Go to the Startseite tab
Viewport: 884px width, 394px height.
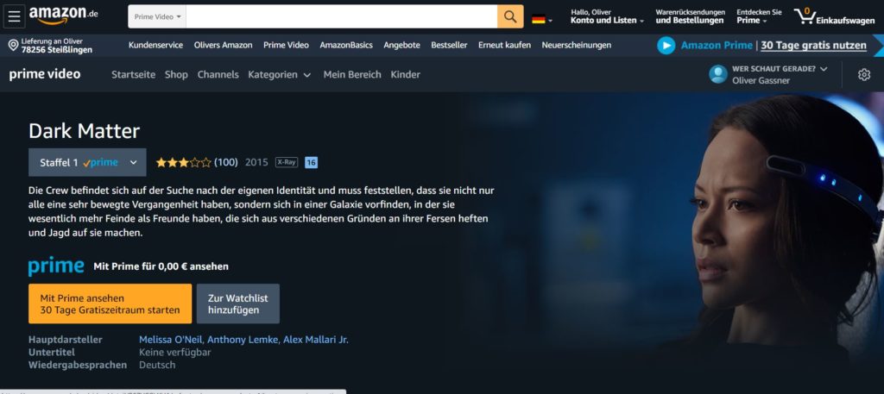tap(133, 74)
